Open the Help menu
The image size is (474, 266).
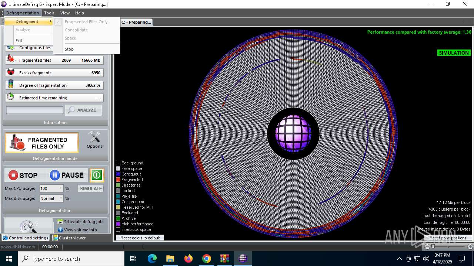point(80,13)
